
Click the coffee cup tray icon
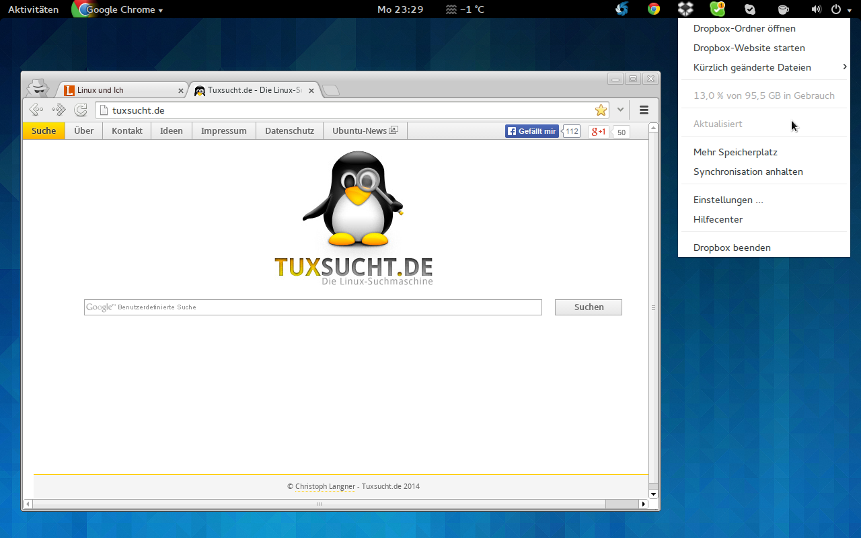783,9
